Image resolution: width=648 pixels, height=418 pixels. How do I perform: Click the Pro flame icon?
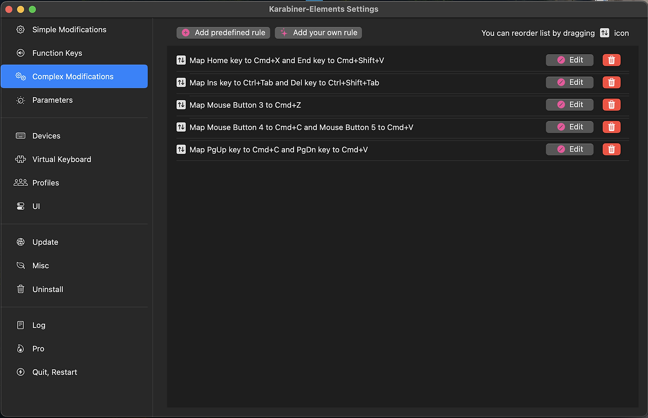(x=20, y=349)
